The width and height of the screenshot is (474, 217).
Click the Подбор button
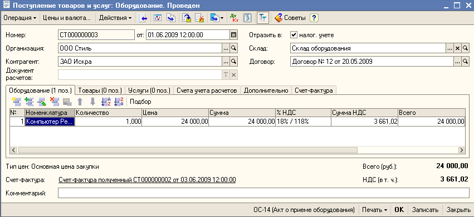click(x=140, y=102)
